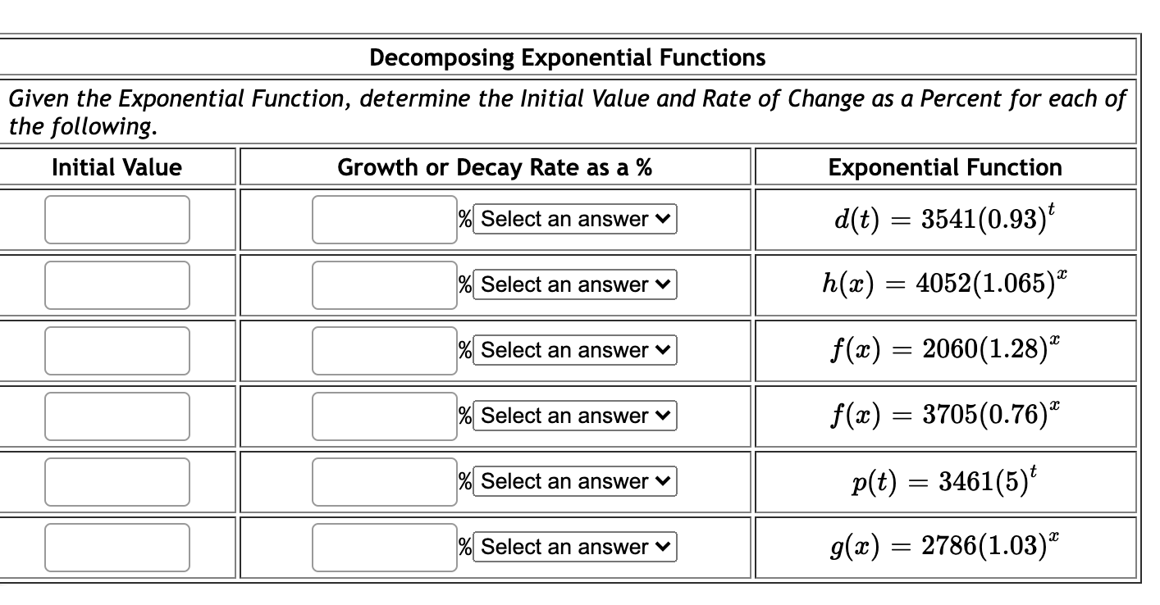Open the answer dropdown for h(x) = 4052(1.065)^x

coord(574,284)
